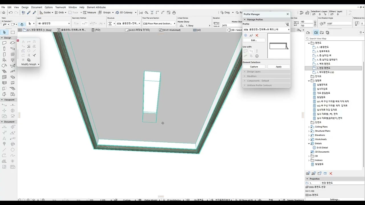Delete profile with red X icon
This screenshot has width=365, height=205.
tap(257, 35)
